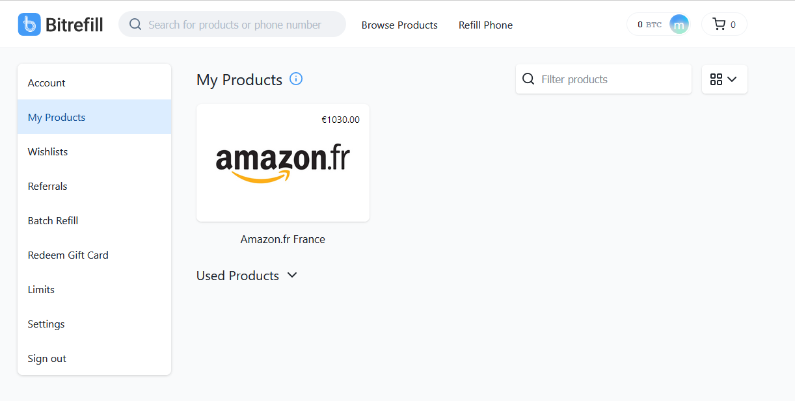Click the Filter products input field
Screen dimensions: 795x401
612,79
